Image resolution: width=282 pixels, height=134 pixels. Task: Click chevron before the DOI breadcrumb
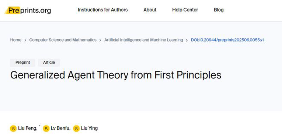point(187,40)
